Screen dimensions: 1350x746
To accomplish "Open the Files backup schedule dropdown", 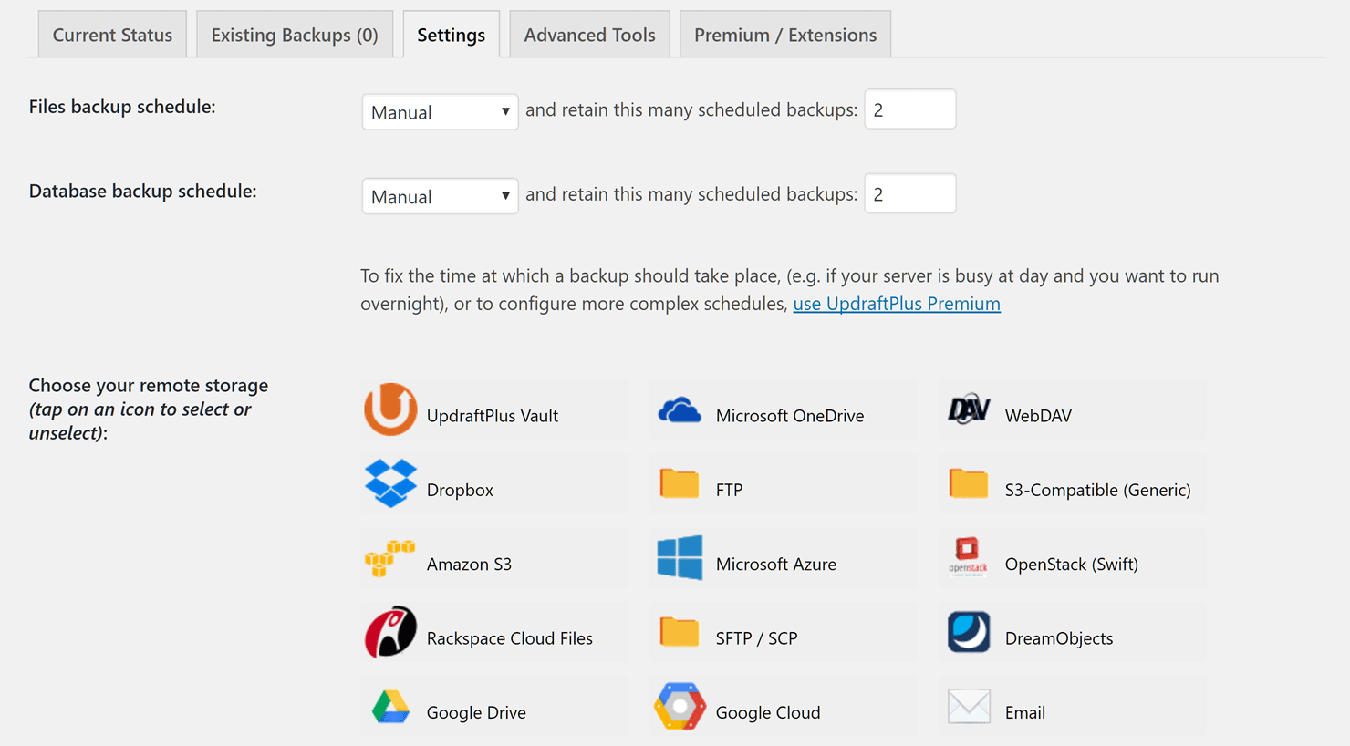I will pyautogui.click(x=440, y=112).
